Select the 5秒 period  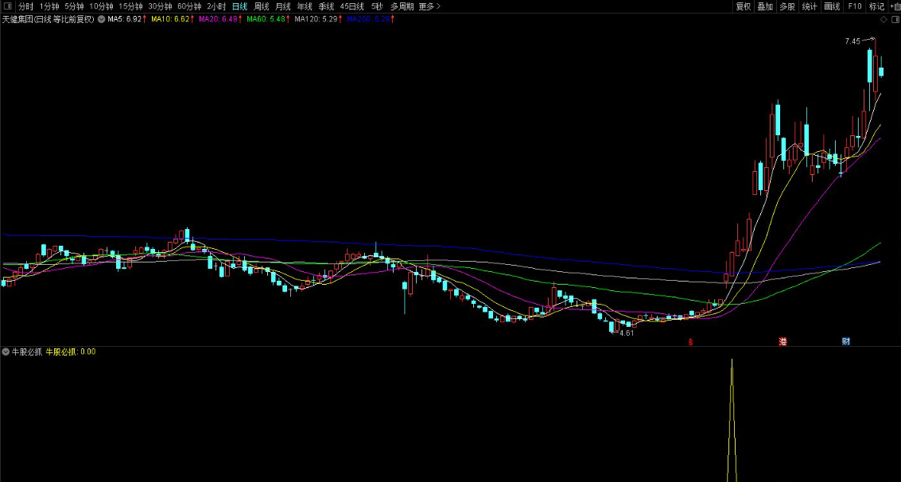coord(377,6)
